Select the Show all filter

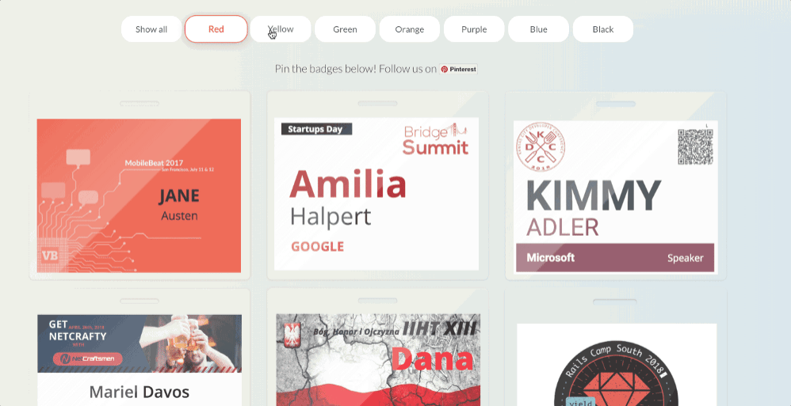(151, 29)
